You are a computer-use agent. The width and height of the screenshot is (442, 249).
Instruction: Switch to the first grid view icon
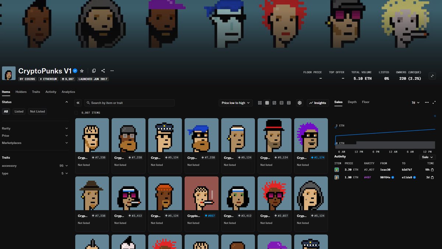pyautogui.click(x=260, y=103)
